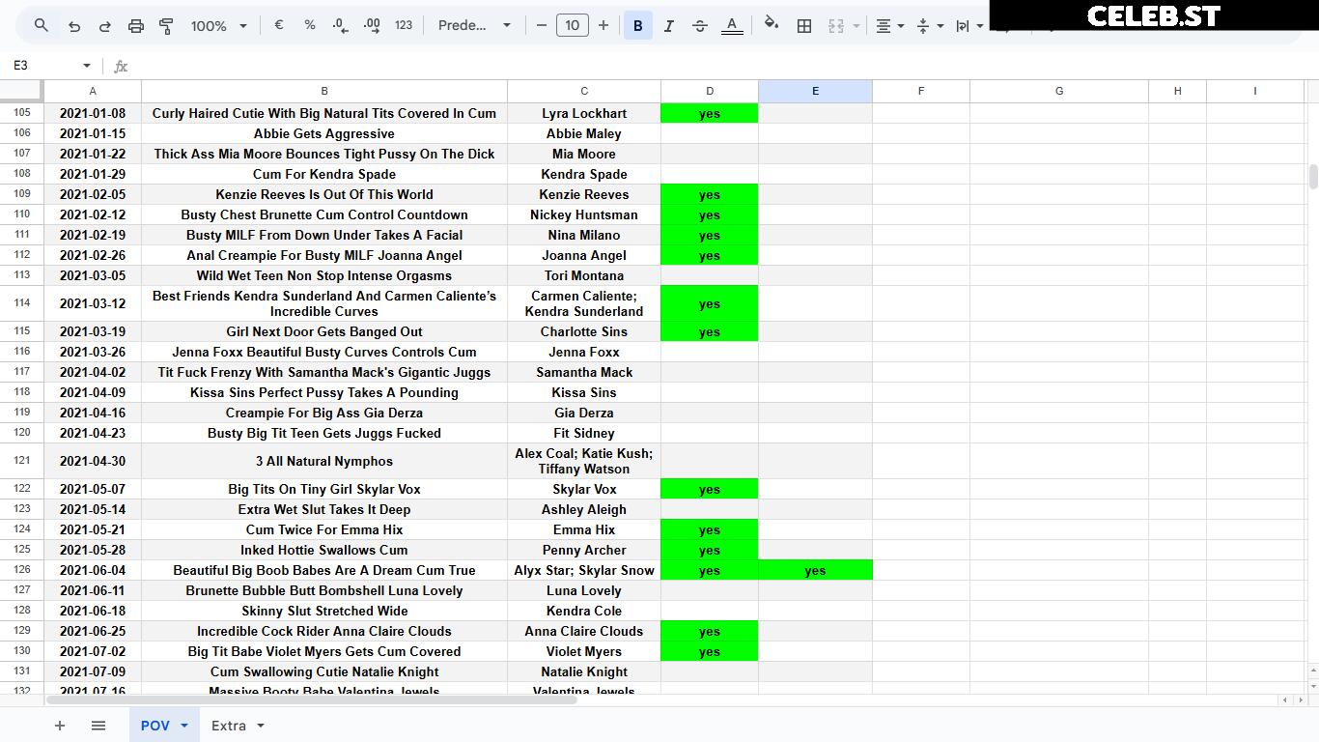This screenshot has width=1319, height=742.
Task: Click the search magnifier icon in the toolbar
Action: coord(41,26)
